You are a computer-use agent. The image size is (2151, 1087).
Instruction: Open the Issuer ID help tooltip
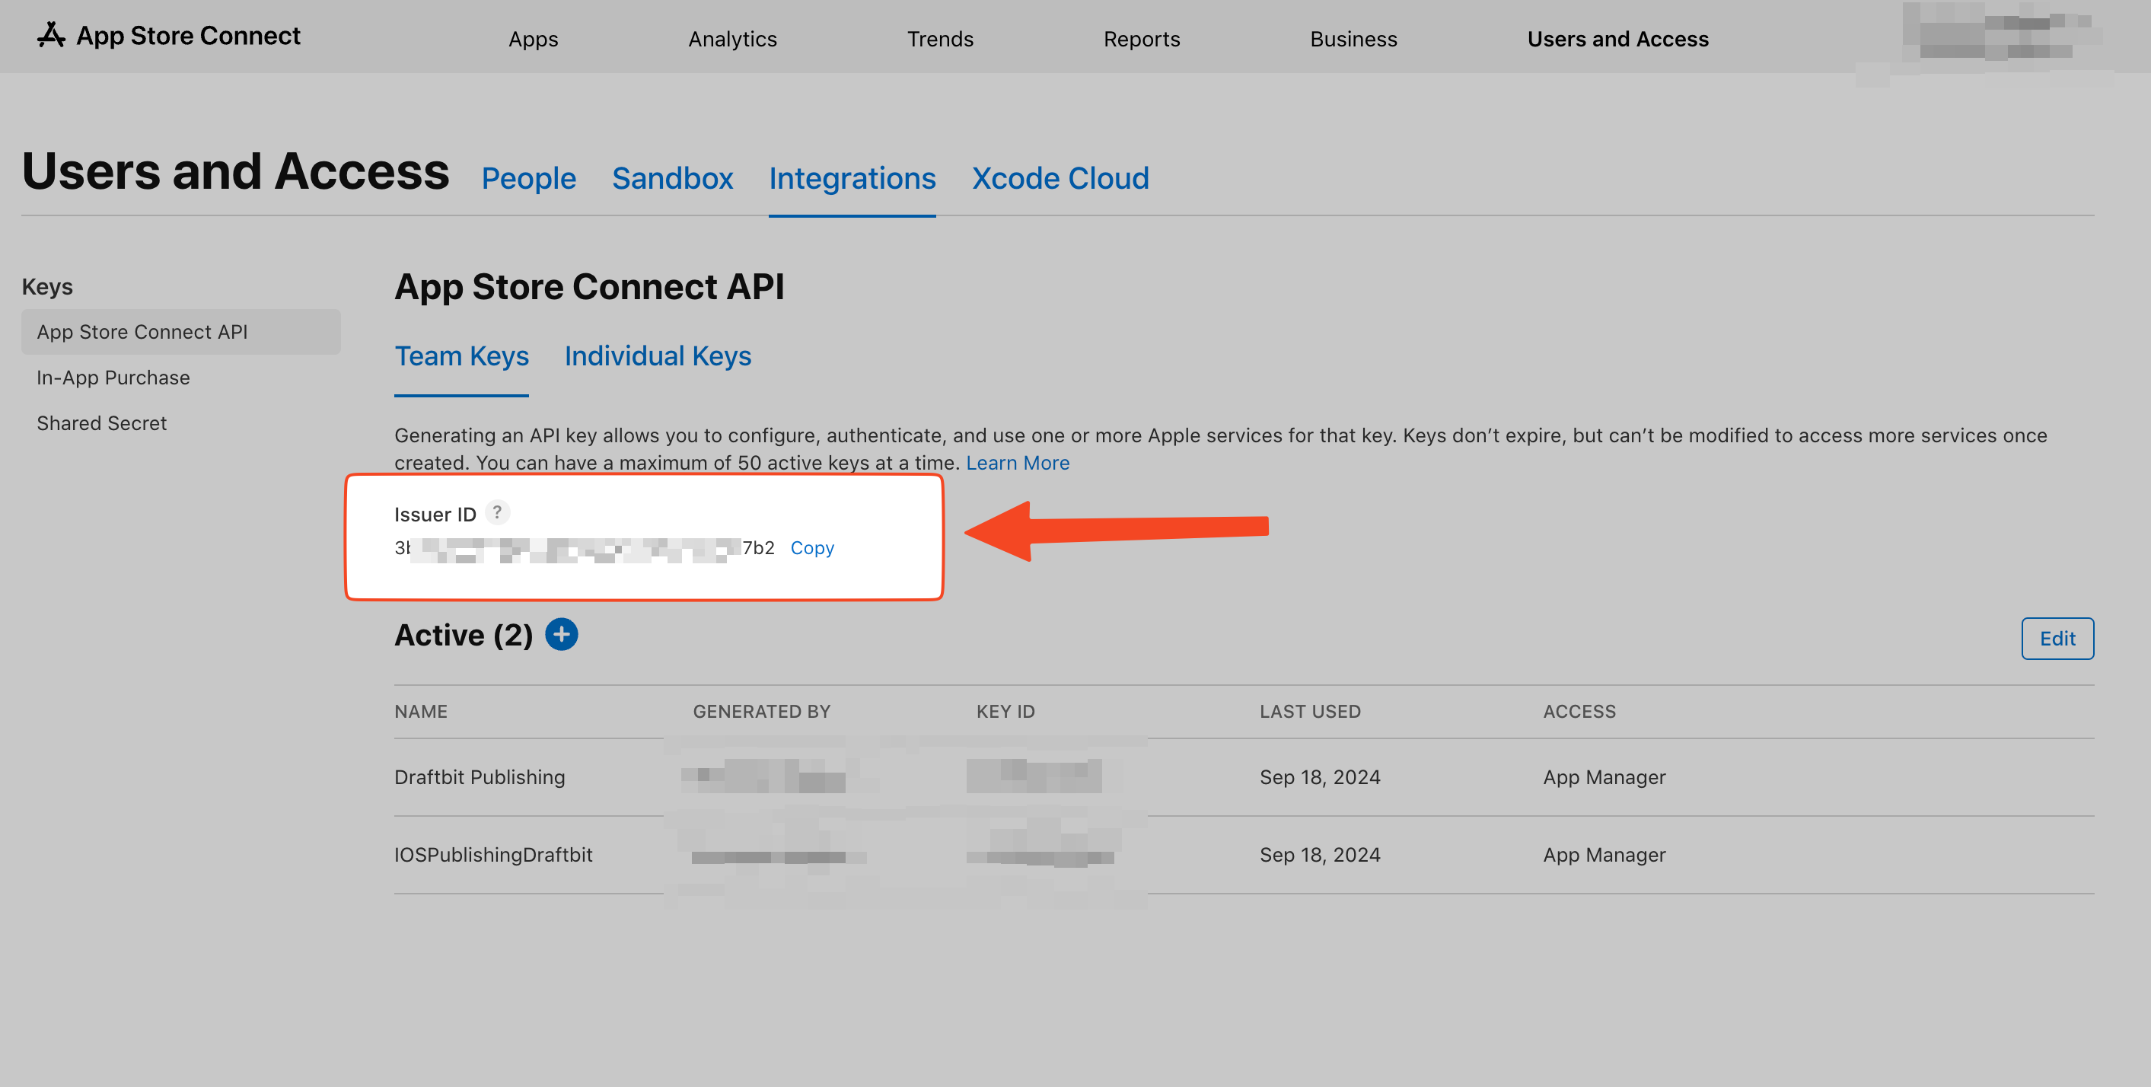tap(498, 512)
